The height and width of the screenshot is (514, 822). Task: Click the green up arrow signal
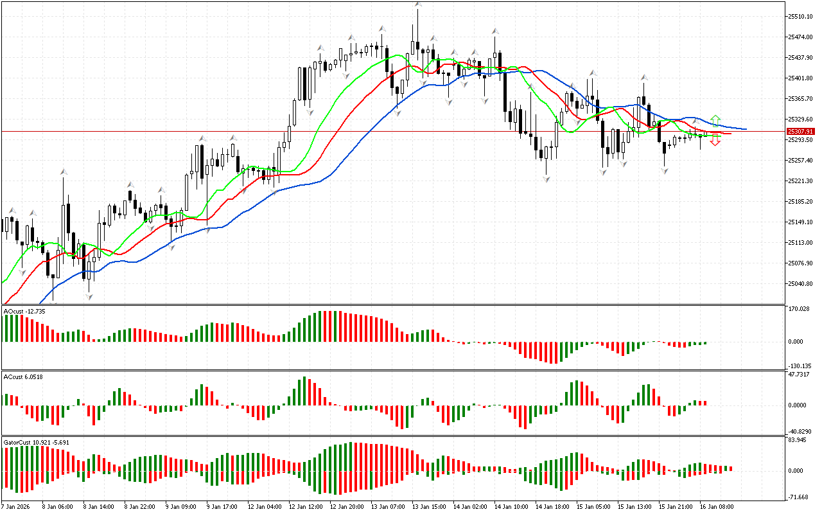point(715,120)
